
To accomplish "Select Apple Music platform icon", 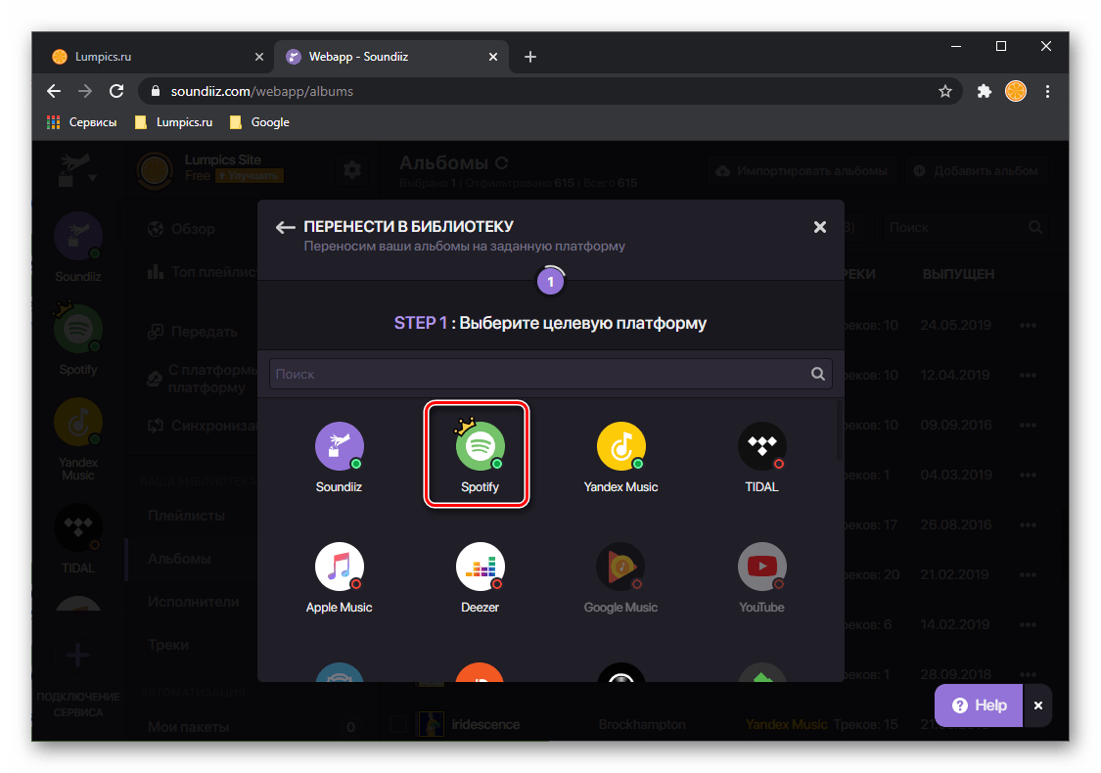I will (339, 571).
